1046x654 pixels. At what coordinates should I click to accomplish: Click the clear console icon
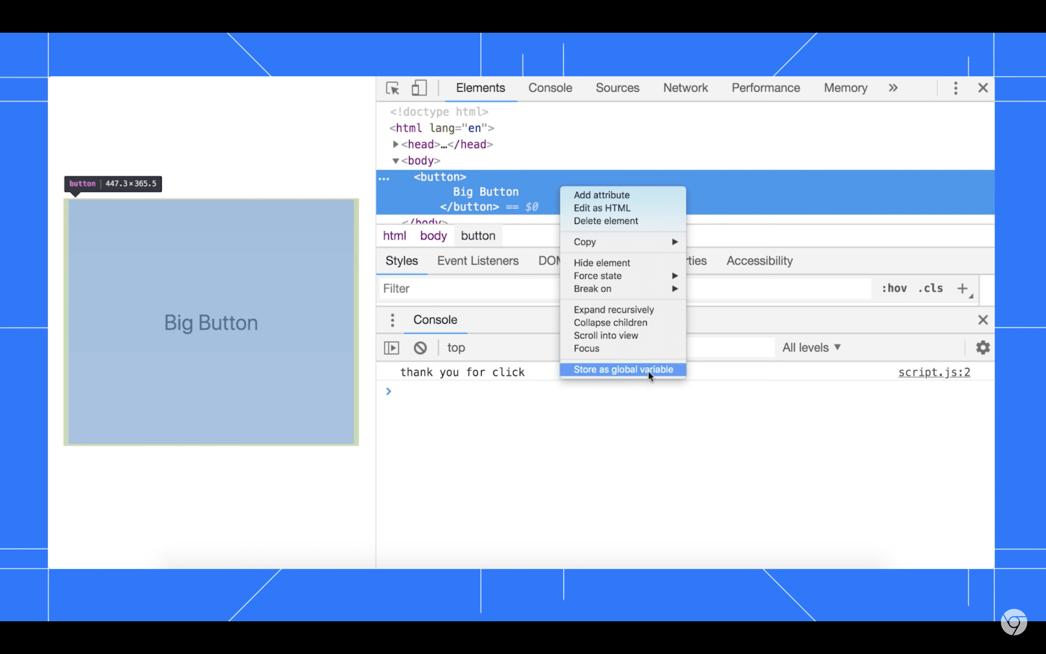point(420,347)
